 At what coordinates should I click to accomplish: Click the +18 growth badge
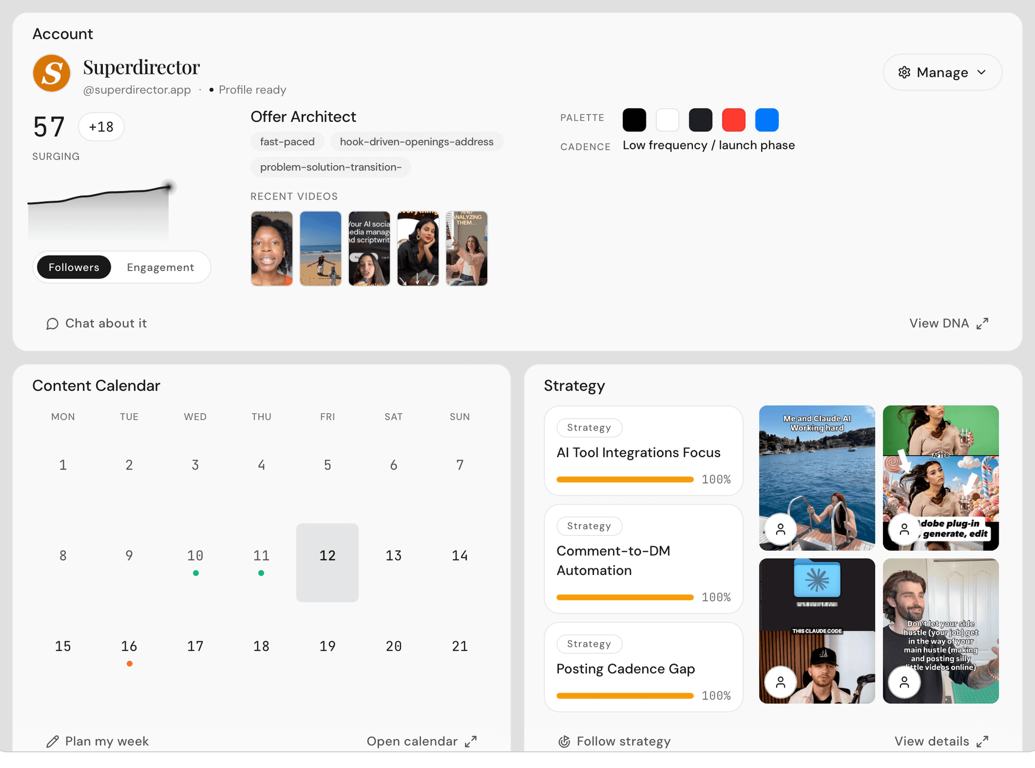[101, 127]
